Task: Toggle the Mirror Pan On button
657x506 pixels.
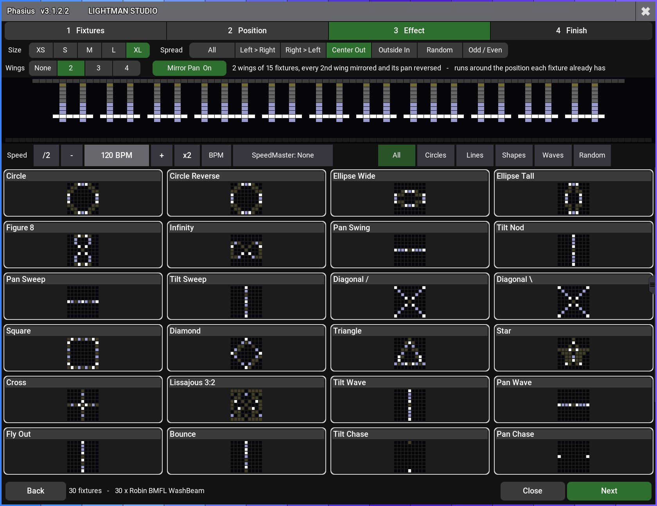Action: 189,68
